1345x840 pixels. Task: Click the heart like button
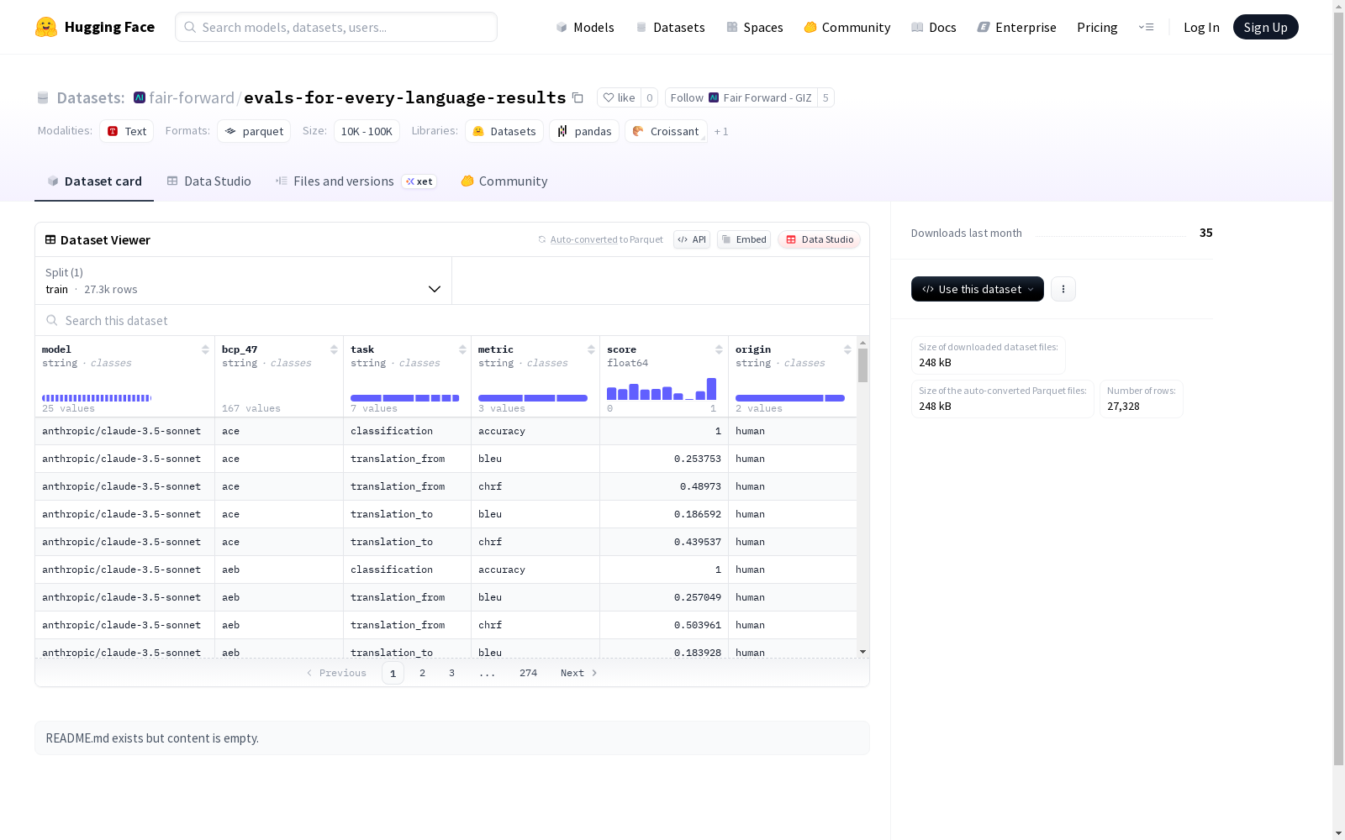pos(619,97)
